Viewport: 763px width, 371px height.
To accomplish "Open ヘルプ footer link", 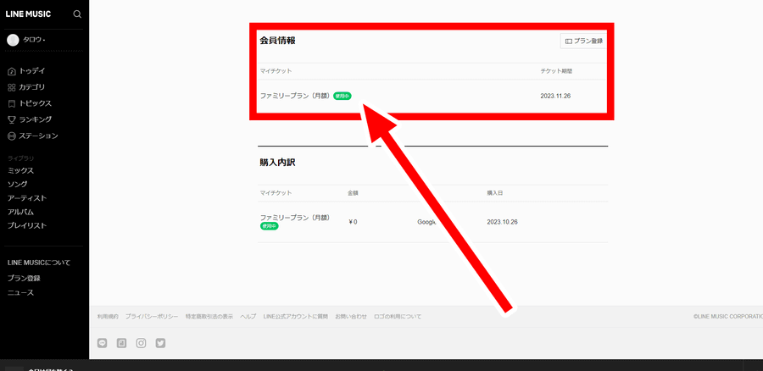I will 248,317.
